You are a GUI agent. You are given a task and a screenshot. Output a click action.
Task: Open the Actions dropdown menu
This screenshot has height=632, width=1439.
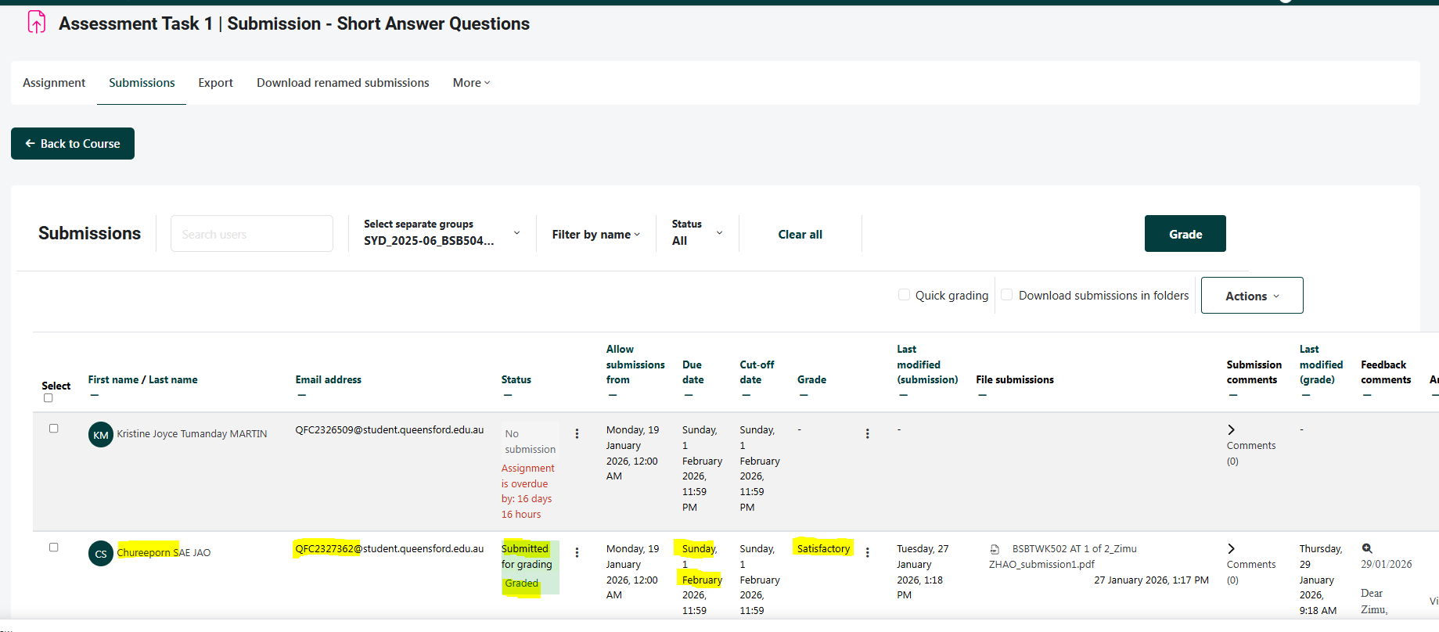(1251, 296)
